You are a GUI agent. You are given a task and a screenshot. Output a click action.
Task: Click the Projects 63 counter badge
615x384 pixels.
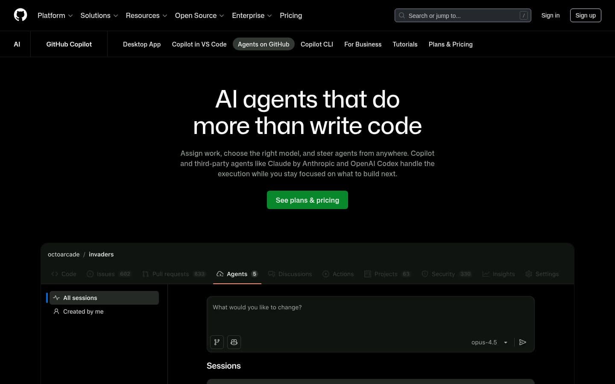[x=406, y=274]
